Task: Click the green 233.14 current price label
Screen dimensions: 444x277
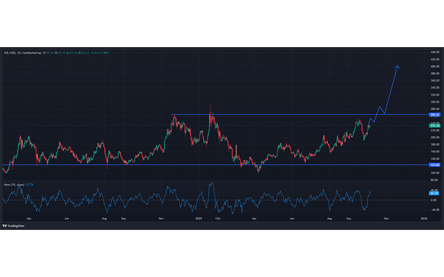Action: click(x=435, y=126)
